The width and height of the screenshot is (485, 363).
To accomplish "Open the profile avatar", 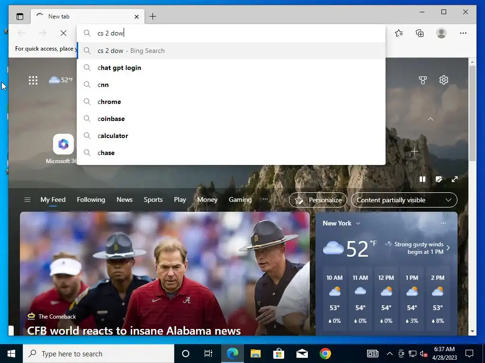I will (441, 33).
